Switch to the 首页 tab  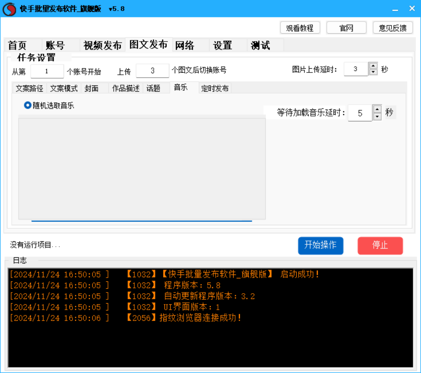23,45
